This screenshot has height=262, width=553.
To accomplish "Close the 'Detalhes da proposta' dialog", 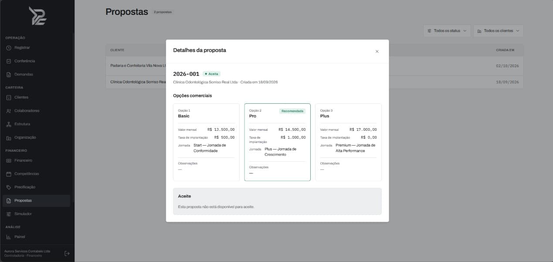I will 377,51.
